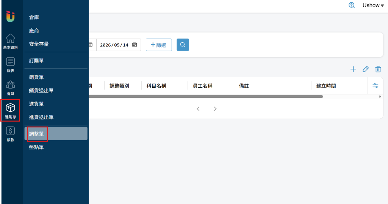Viewport: 388px width, 204px height.
Task: Click the pencil edit icon
Action: point(366,69)
